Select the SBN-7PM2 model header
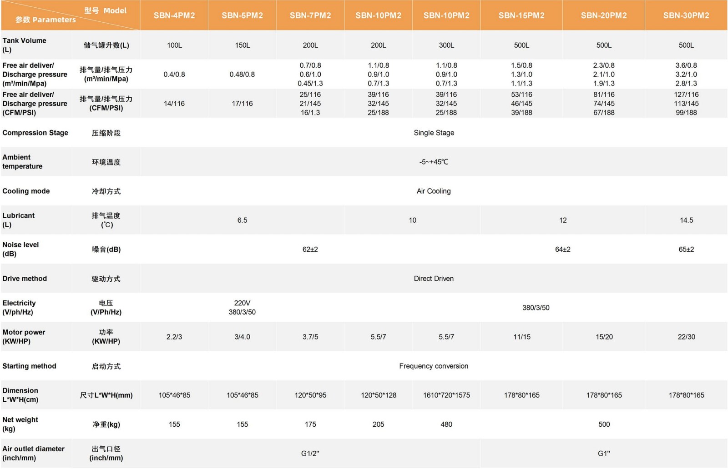This screenshot has height=469, width=728. point(310,15)
